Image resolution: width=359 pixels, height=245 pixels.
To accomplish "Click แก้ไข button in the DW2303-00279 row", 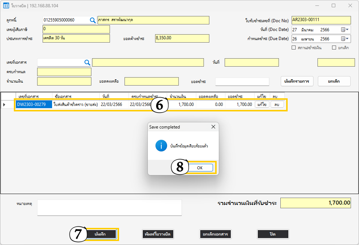I will tap(261, 104).
